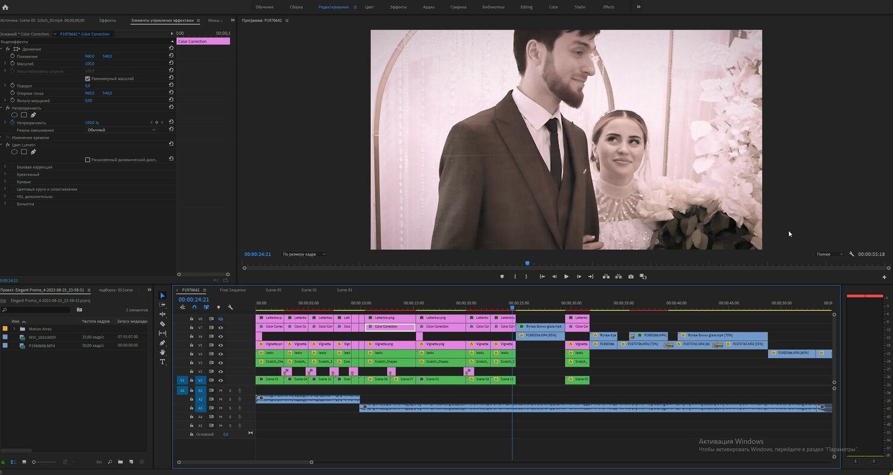Open Графика workspace tab
The image size is (893, 475).
point(458,7)
